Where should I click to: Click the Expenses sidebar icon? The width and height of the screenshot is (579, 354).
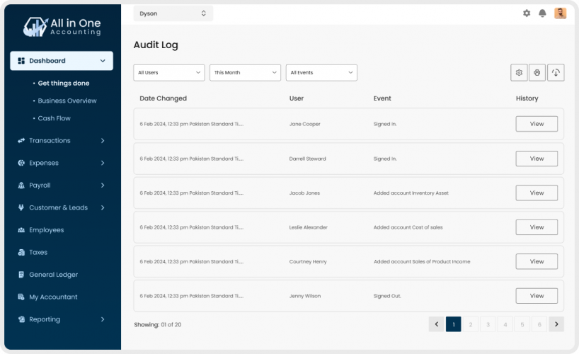click(21, 163)
